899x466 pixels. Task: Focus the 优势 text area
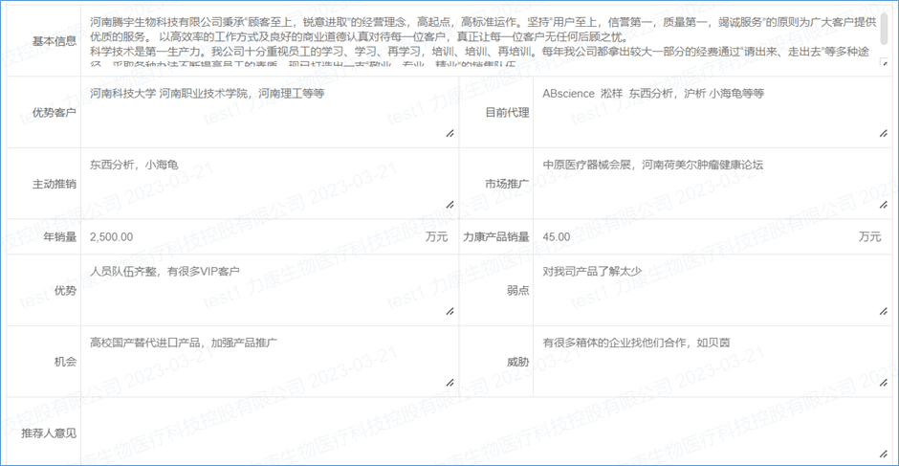pos(268,289)
